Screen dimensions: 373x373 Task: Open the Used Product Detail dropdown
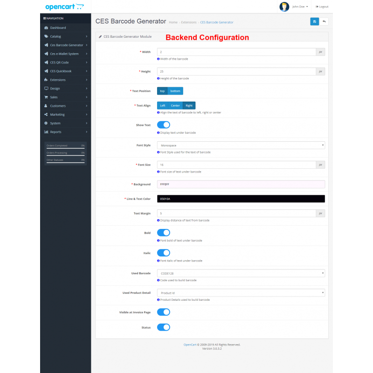pos(241,293)
